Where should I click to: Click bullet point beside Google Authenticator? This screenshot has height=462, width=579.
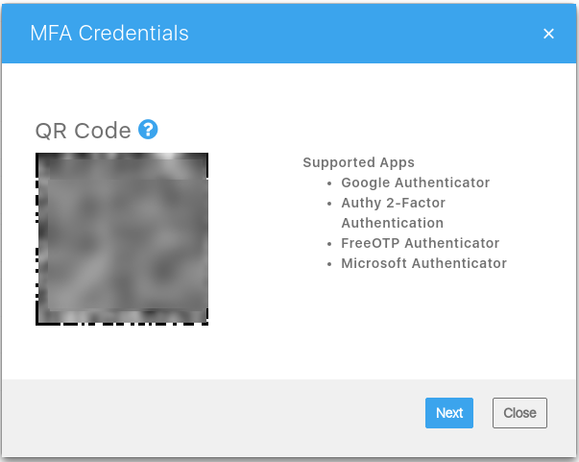click(329, 183)
